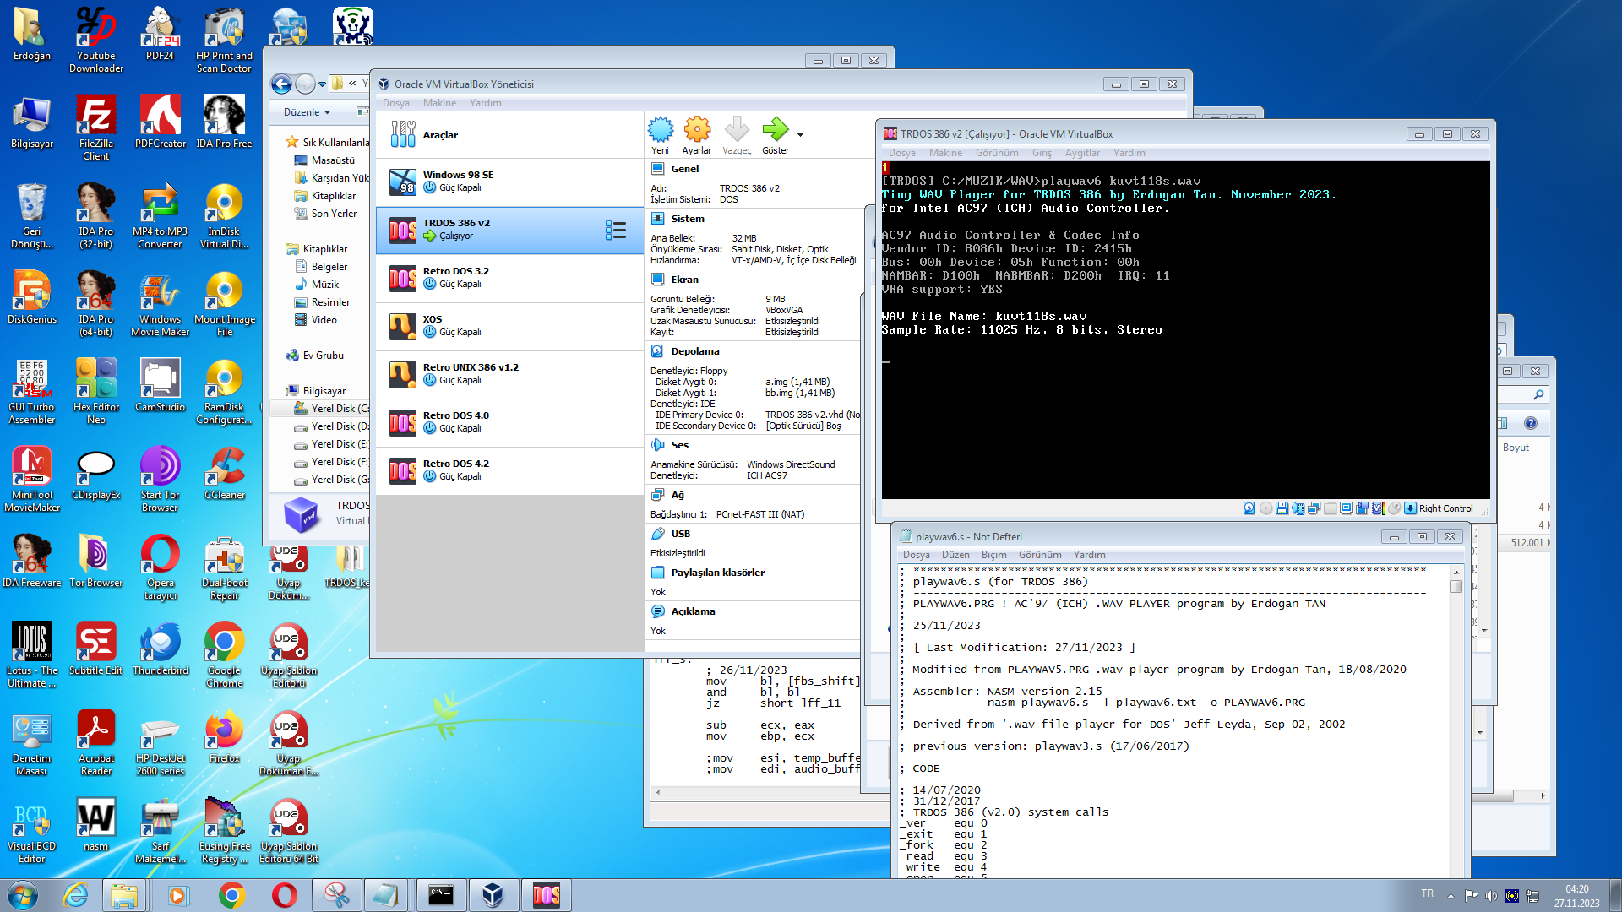
Task: Click the mouse integration indicator in VM status bar
Action: click(x=1394, y=508)
